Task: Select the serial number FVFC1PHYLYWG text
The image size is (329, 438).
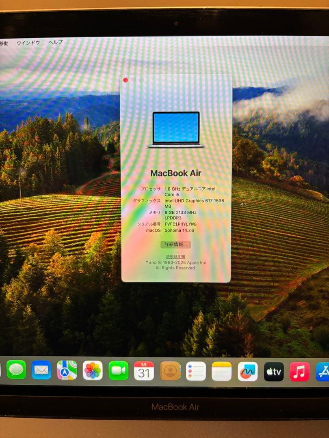Action: click(180, 223)
